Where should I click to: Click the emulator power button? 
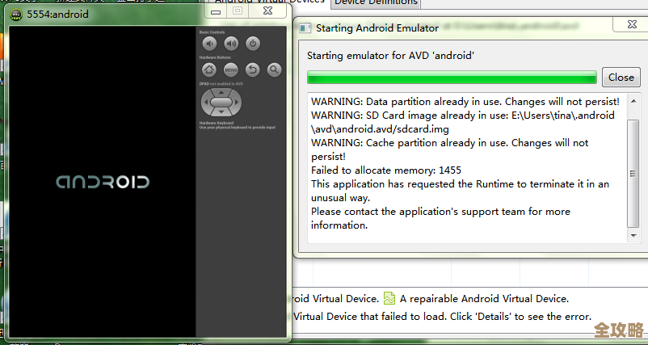pyautogui.click(x=253, y=44)
